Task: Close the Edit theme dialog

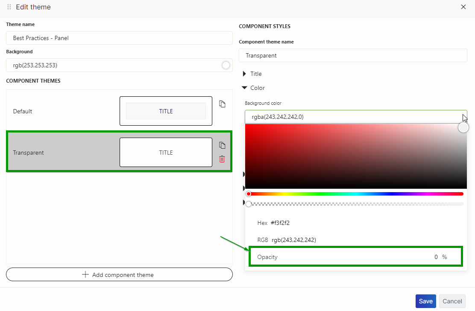Action: point(463,7)
